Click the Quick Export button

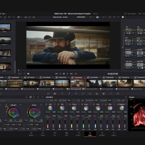pyautogui.click(x=130, y=14)
